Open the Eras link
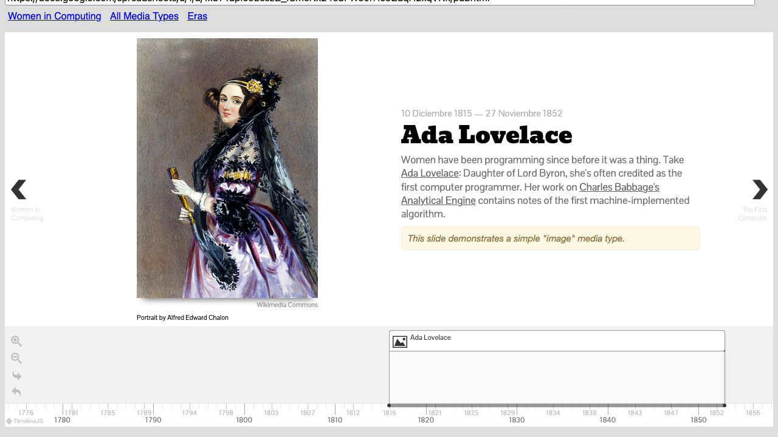The width and height of the screenshot is (778, 437). (198, 16)
